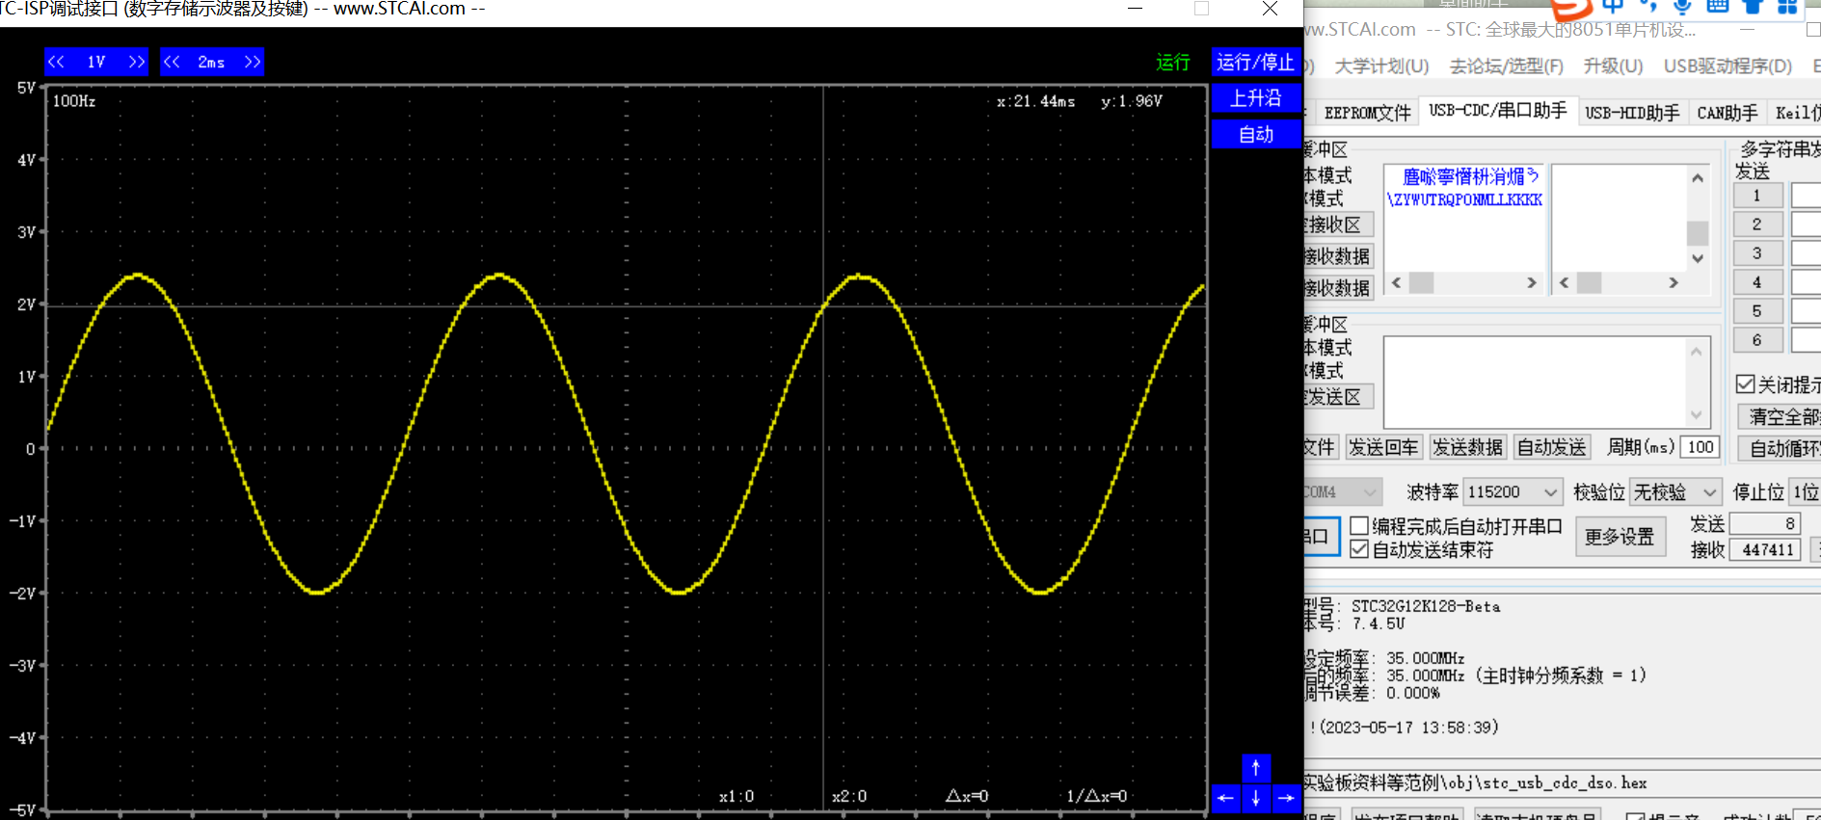The image size is (1821, 820).
Task: Open the USB驱动程序(D) menu
Action: click(1727, 66)
